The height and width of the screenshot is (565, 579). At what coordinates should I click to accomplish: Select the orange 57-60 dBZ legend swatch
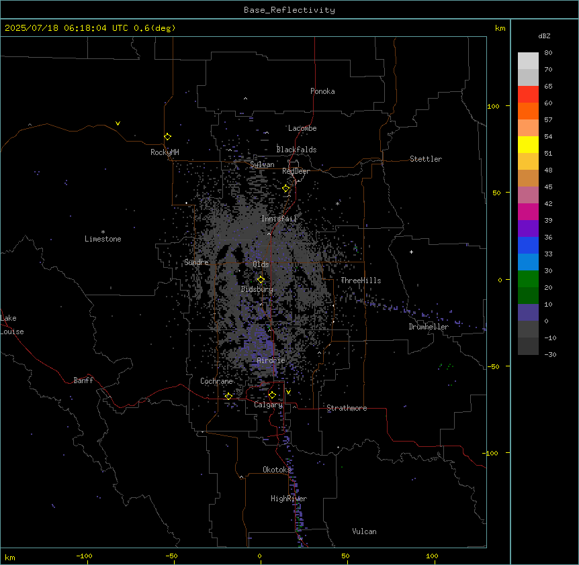click(x=528, y=111)
